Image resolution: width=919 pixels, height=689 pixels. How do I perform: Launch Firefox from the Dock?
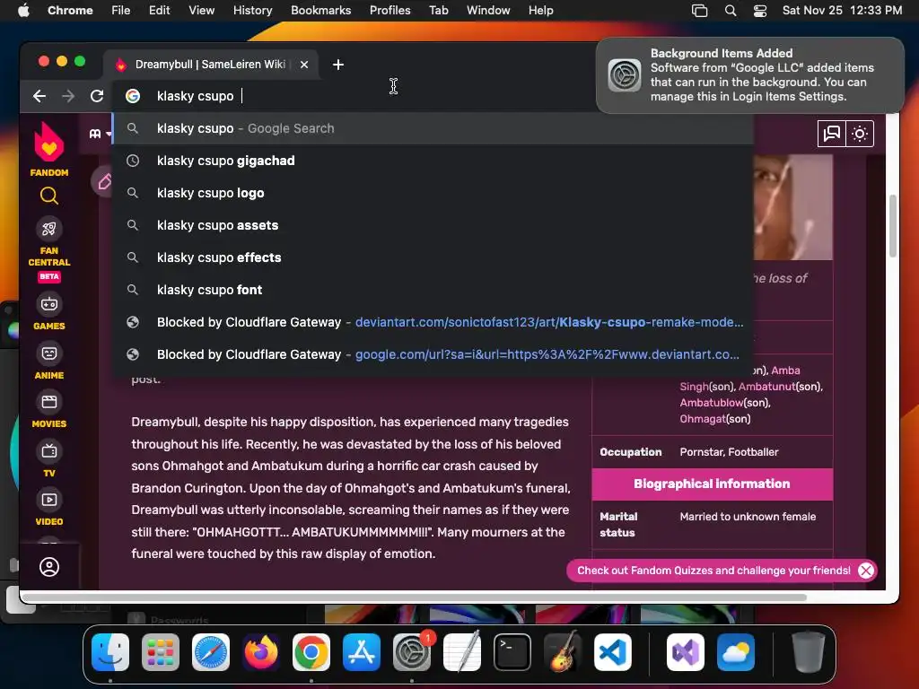point(261,652)
